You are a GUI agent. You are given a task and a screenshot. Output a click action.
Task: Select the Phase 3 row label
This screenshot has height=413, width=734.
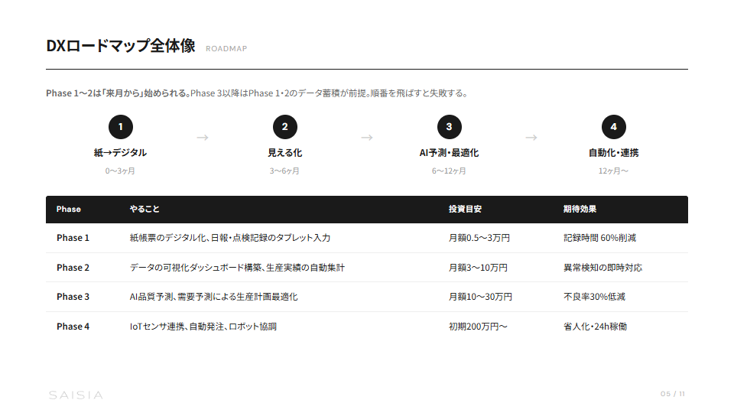point(73,297)
